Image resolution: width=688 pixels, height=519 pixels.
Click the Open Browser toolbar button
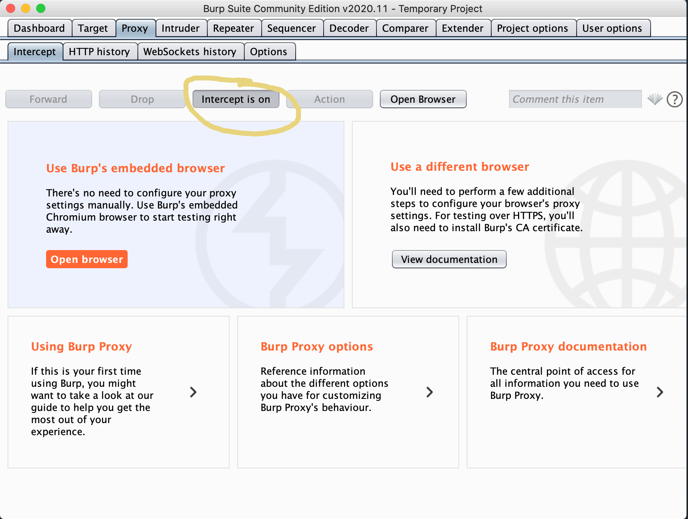click(423, 99)
